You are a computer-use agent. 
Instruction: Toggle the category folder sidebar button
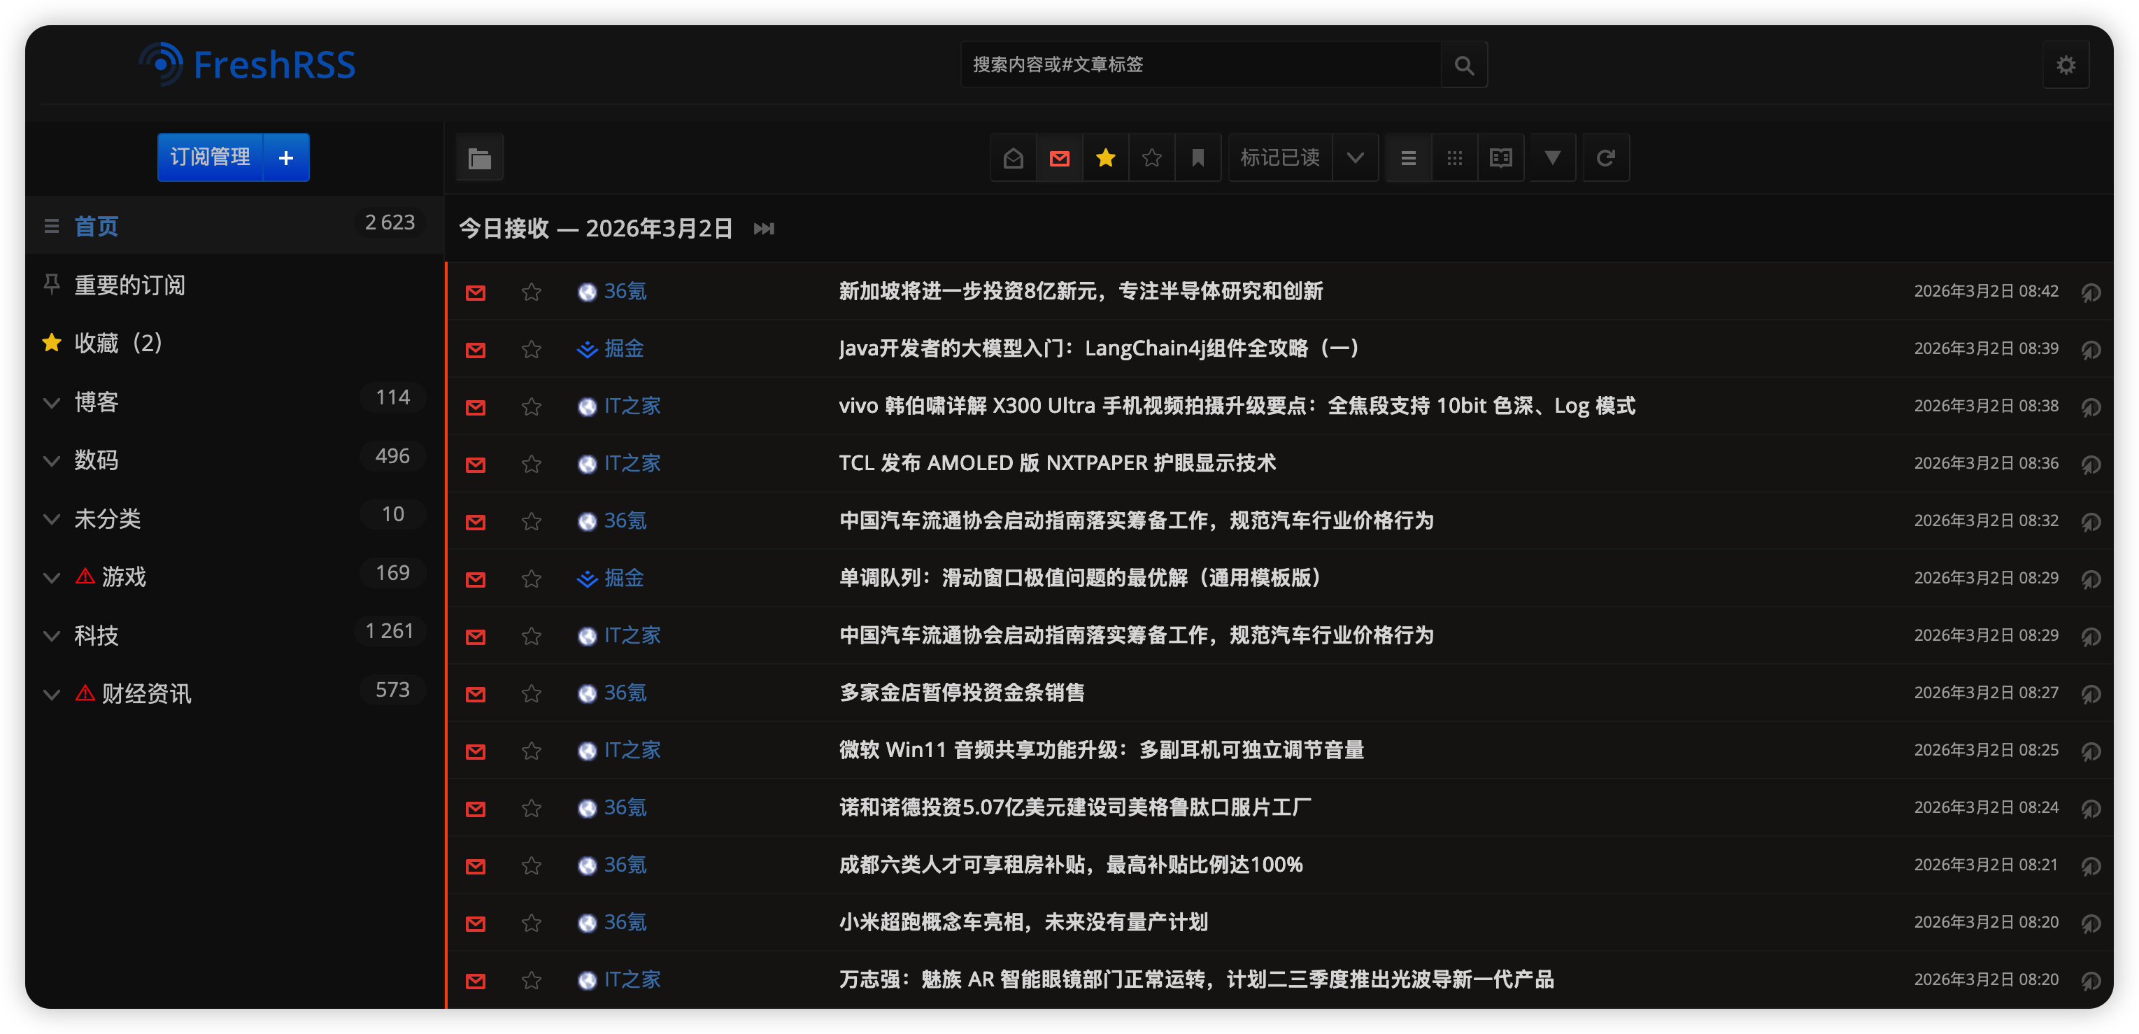click(x=479, y=158)
